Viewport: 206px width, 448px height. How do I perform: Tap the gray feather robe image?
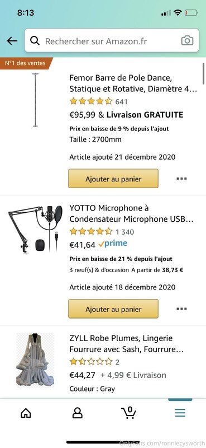pyautogui.click(x=35, y=360)
